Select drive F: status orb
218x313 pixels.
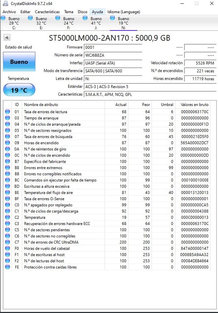pyautogui.click(x=58, y=18)
